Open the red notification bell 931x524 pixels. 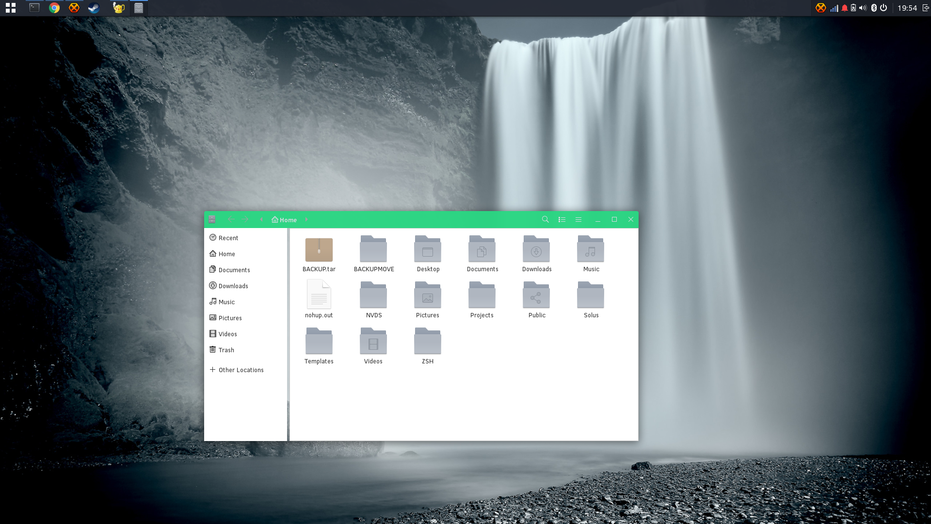point(845,8)
